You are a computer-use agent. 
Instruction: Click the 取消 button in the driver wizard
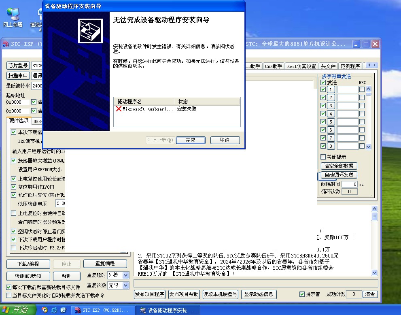click(225, 140)
